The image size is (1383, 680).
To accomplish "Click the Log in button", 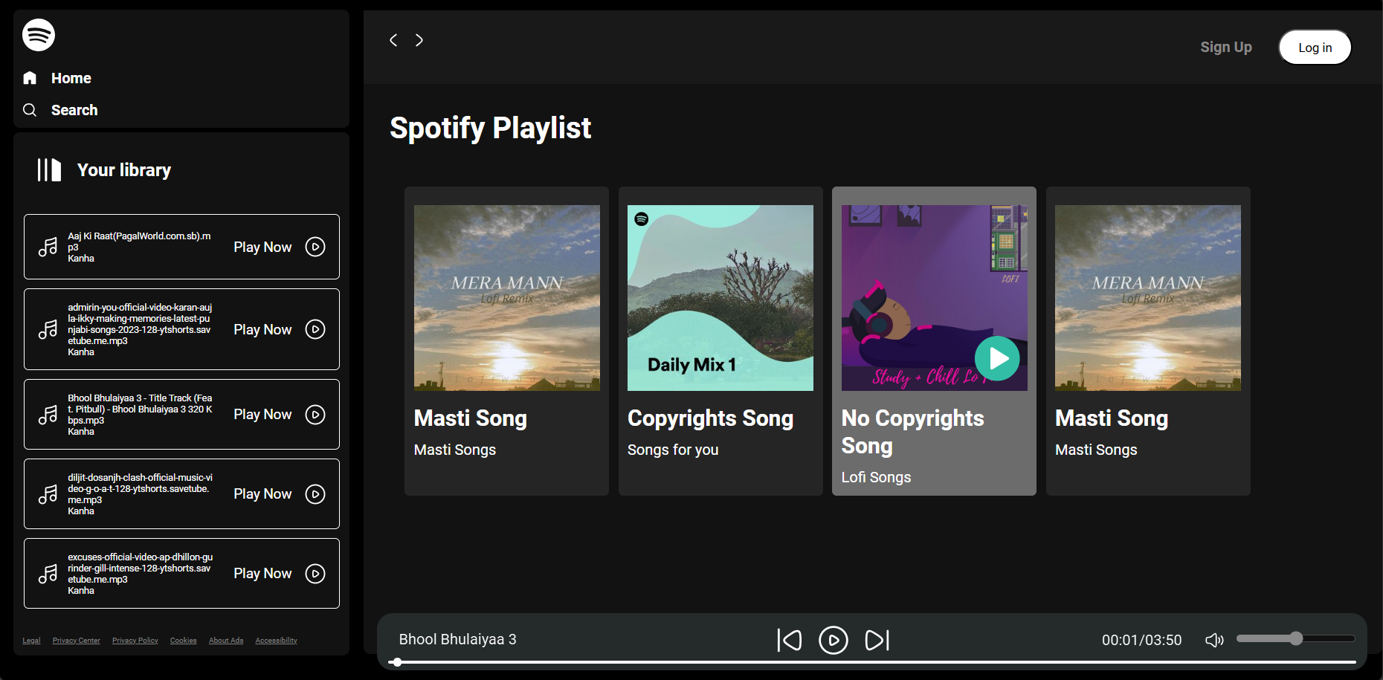I will (1315, 48).
